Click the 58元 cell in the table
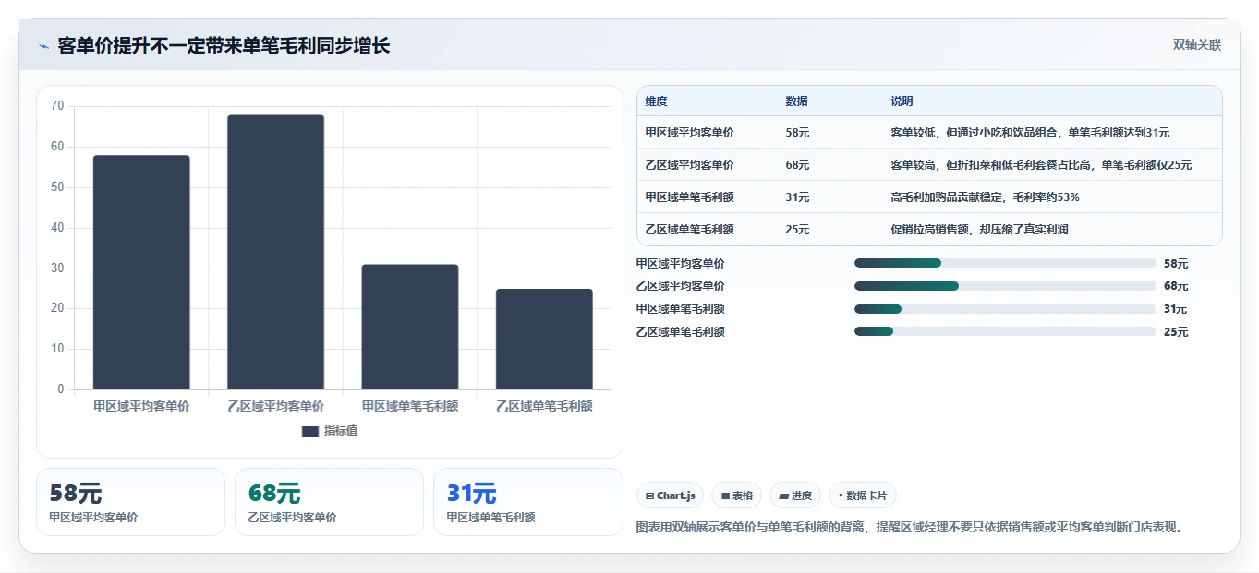1259x573 pixels. coord(797,133)
